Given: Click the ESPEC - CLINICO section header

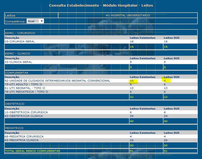Looking at the screenshot, I should 18,53.
